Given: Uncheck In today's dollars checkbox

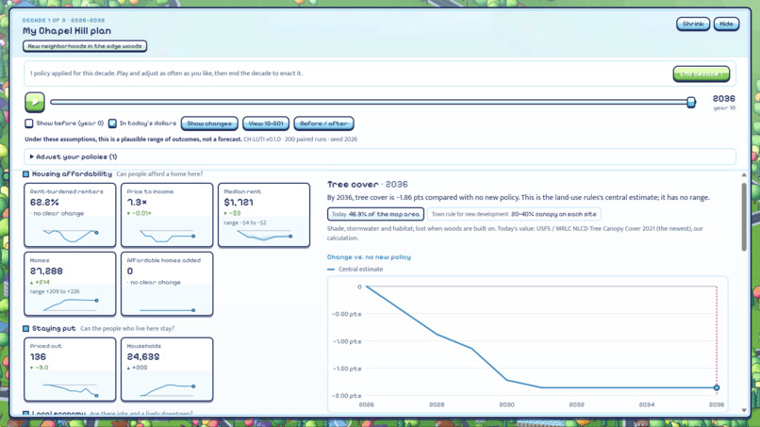Looking at the screenshot, I should [x=112, y=123].
